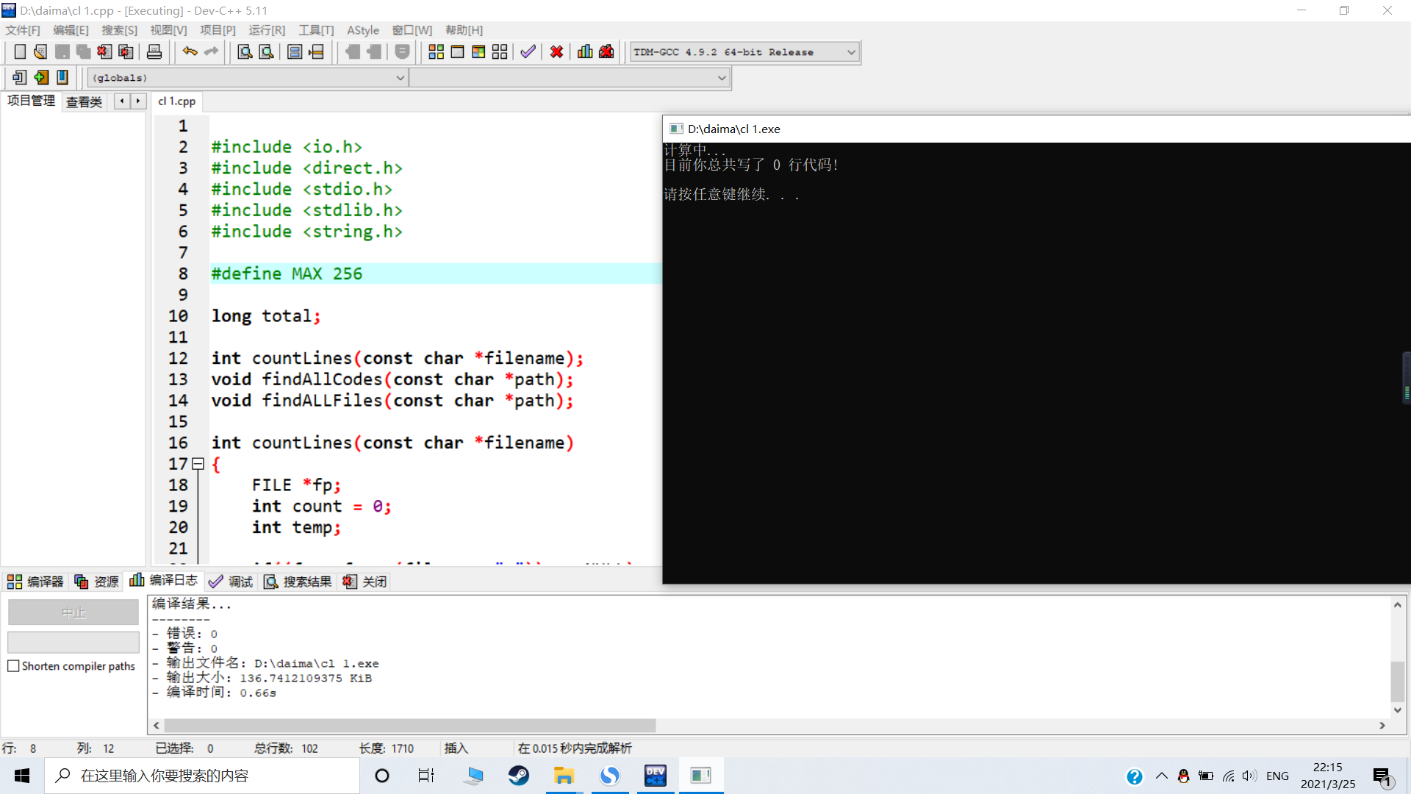Click compile log scroll-down arrow
The height and width of the screenshot is (794, 1411).
click(1398, 710)
